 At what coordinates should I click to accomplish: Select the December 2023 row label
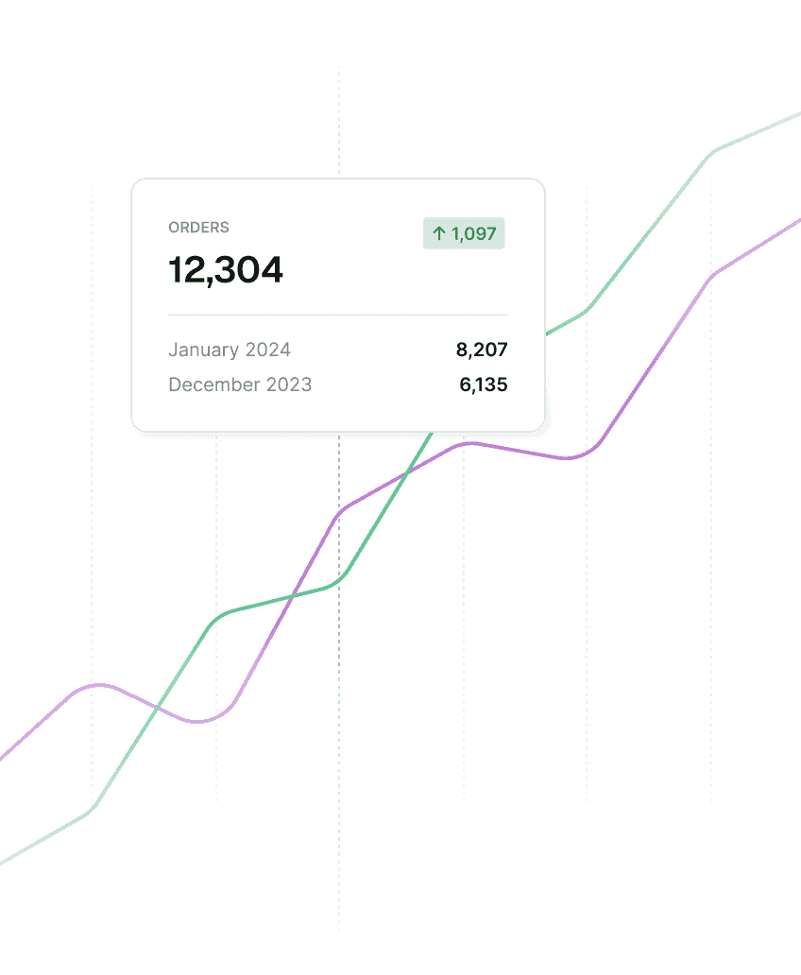coord(240,385)
